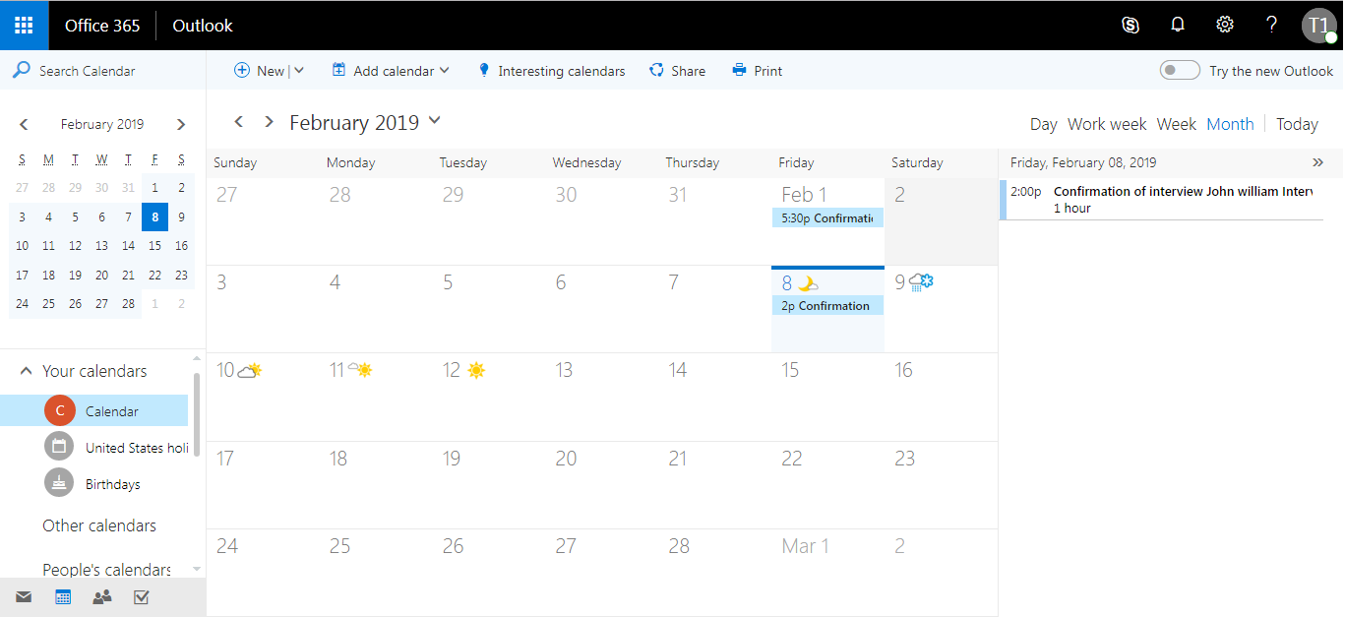Image resolution: width=1345 pixels, height=617 pixels.
Task: Open the T1 account avatar
Action: 1319,26
